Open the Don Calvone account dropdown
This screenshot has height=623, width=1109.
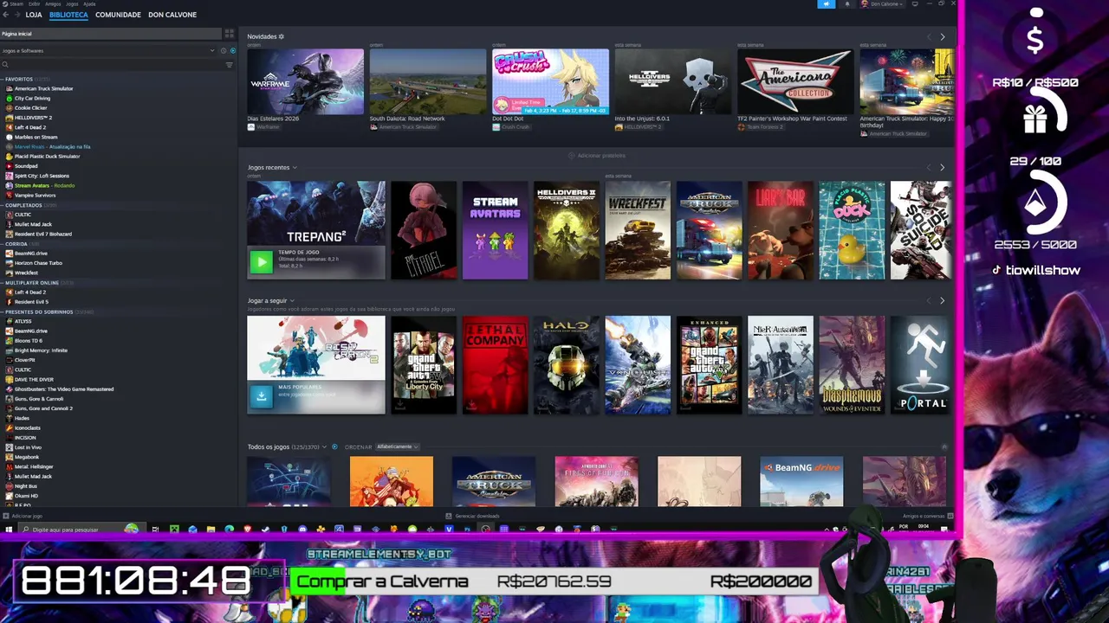(883, 4)
